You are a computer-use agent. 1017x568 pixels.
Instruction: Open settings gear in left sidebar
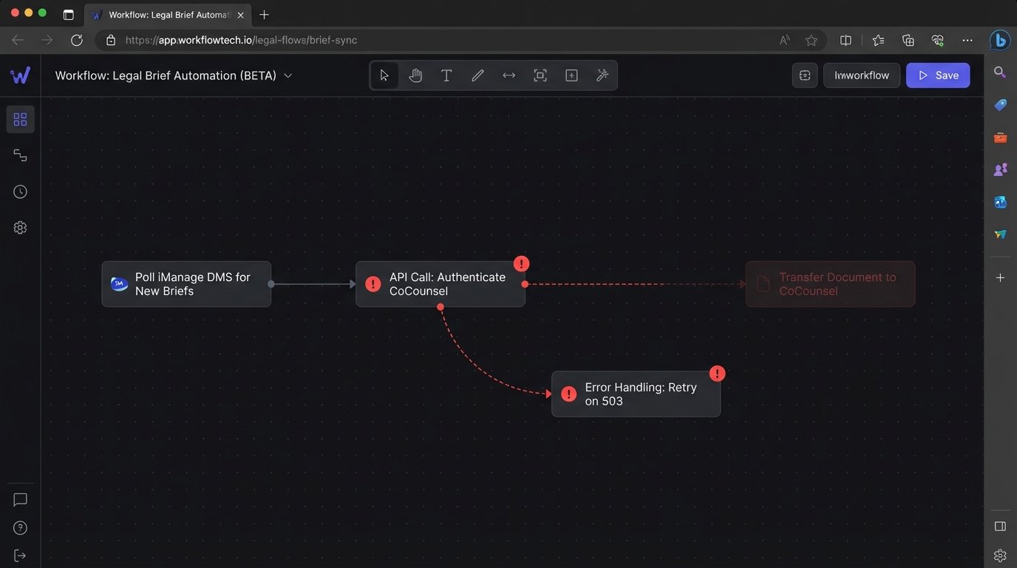(x=20, y=228)
